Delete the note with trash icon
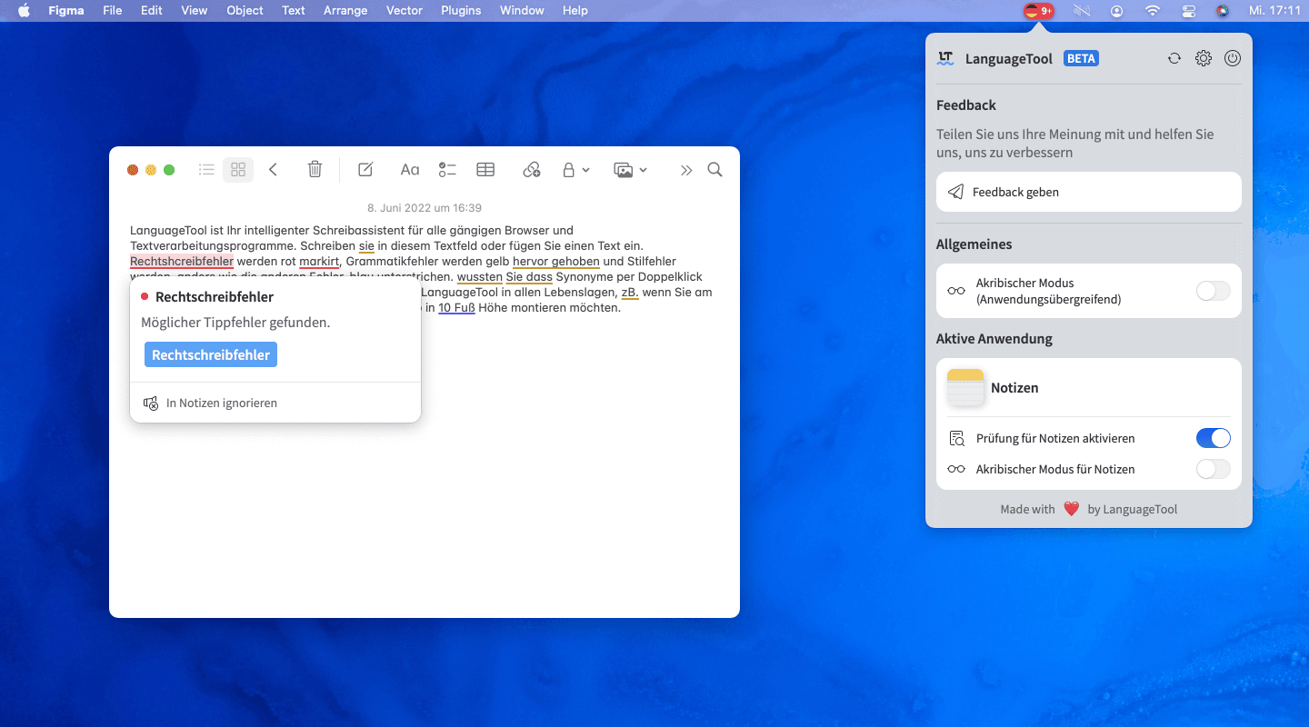Viewport: 1309px width, 727px height. click(x=315, y=169)
